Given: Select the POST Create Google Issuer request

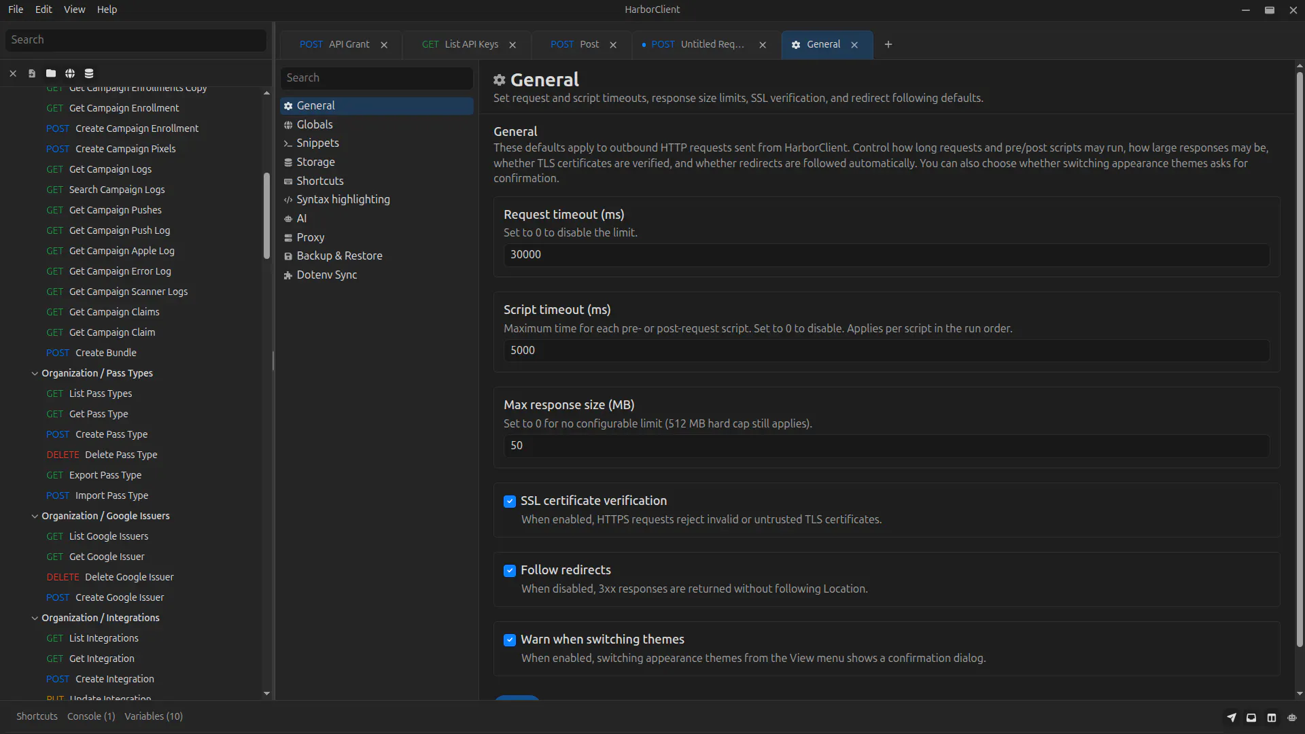Looking at the screenshot, I should (x=105, y=597).
